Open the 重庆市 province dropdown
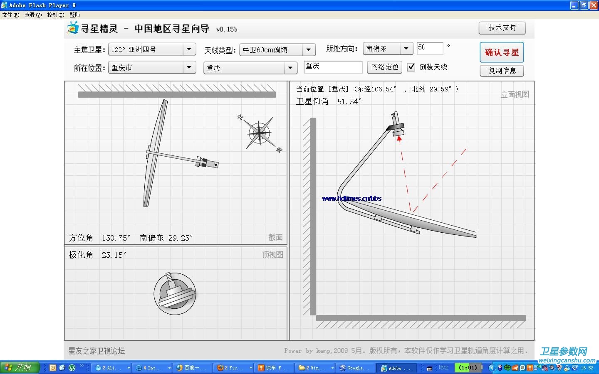599x374 pixels. [189, 67]
